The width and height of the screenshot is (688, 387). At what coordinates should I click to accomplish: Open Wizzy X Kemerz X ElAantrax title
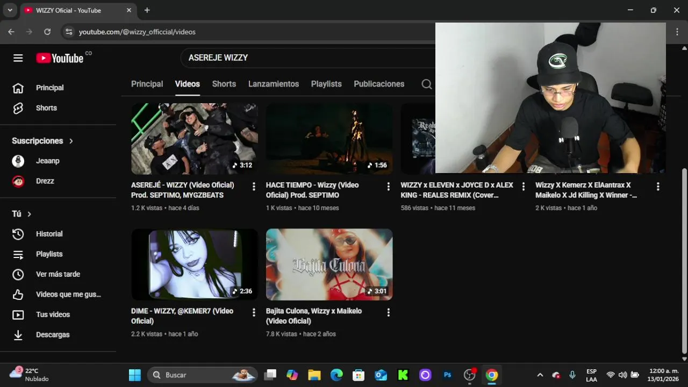point(586,190)
